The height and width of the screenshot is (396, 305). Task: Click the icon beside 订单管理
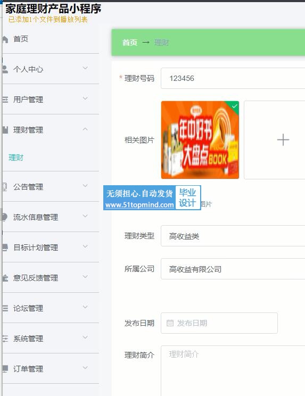point(5,369)
